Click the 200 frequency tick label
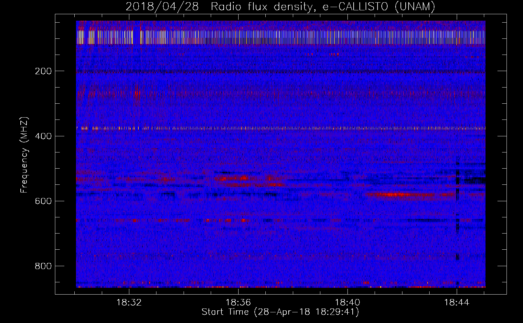The height and width of the screenshot is (323, 523). 43,71
